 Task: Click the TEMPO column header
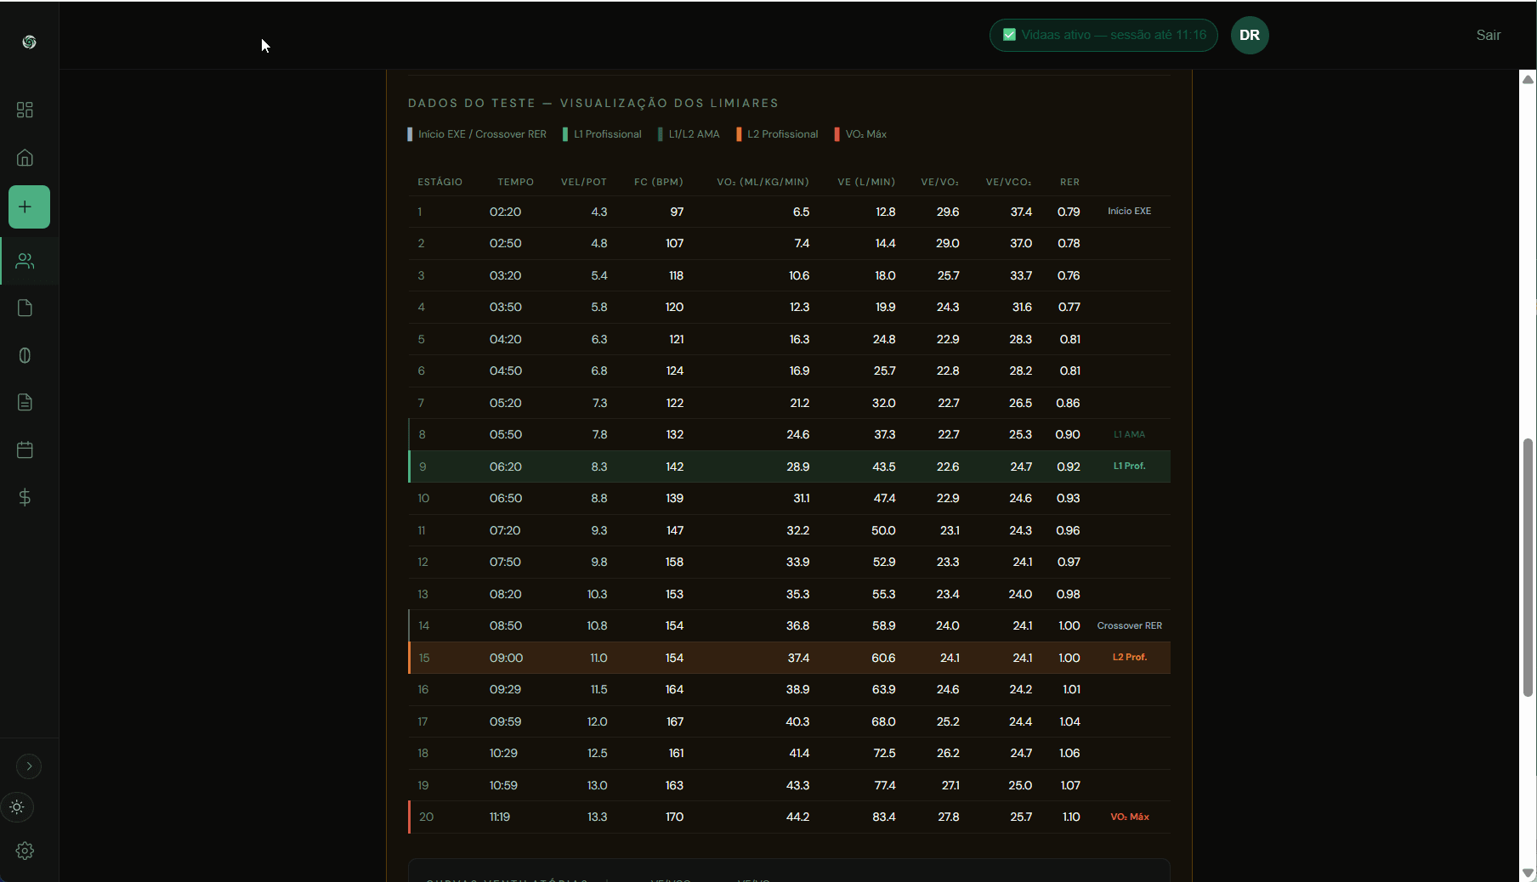pyautogui.click(x=515, y=182)
